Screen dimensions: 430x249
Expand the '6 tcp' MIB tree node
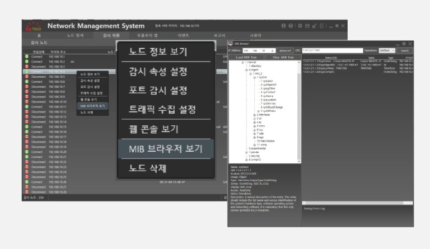pyautogui.click(x=254, y=130)
